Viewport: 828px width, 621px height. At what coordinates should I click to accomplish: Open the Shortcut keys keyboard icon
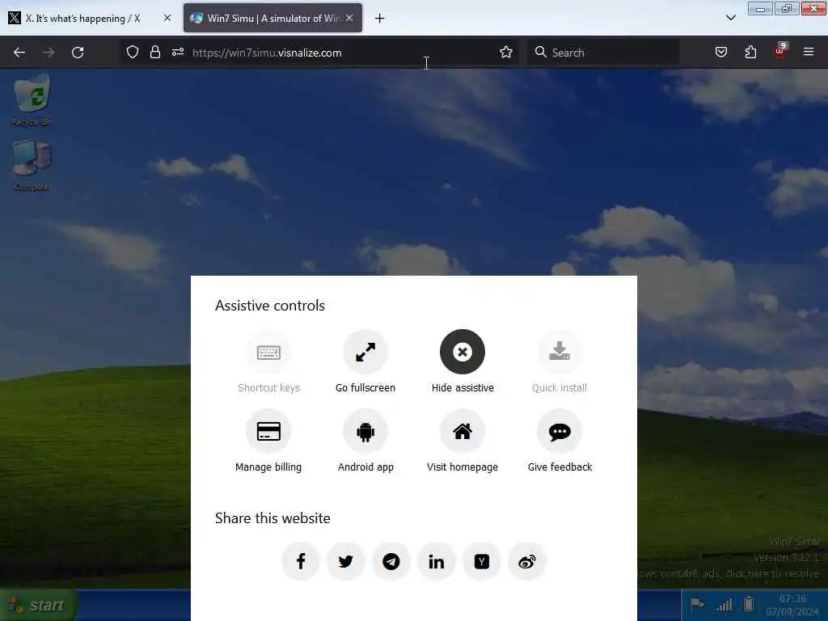268,353
